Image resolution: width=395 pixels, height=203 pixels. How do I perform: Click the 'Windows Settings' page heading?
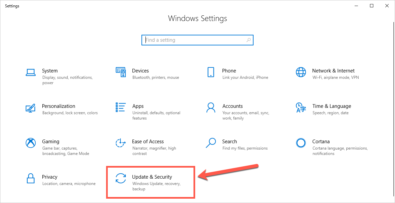click(197, 18)
